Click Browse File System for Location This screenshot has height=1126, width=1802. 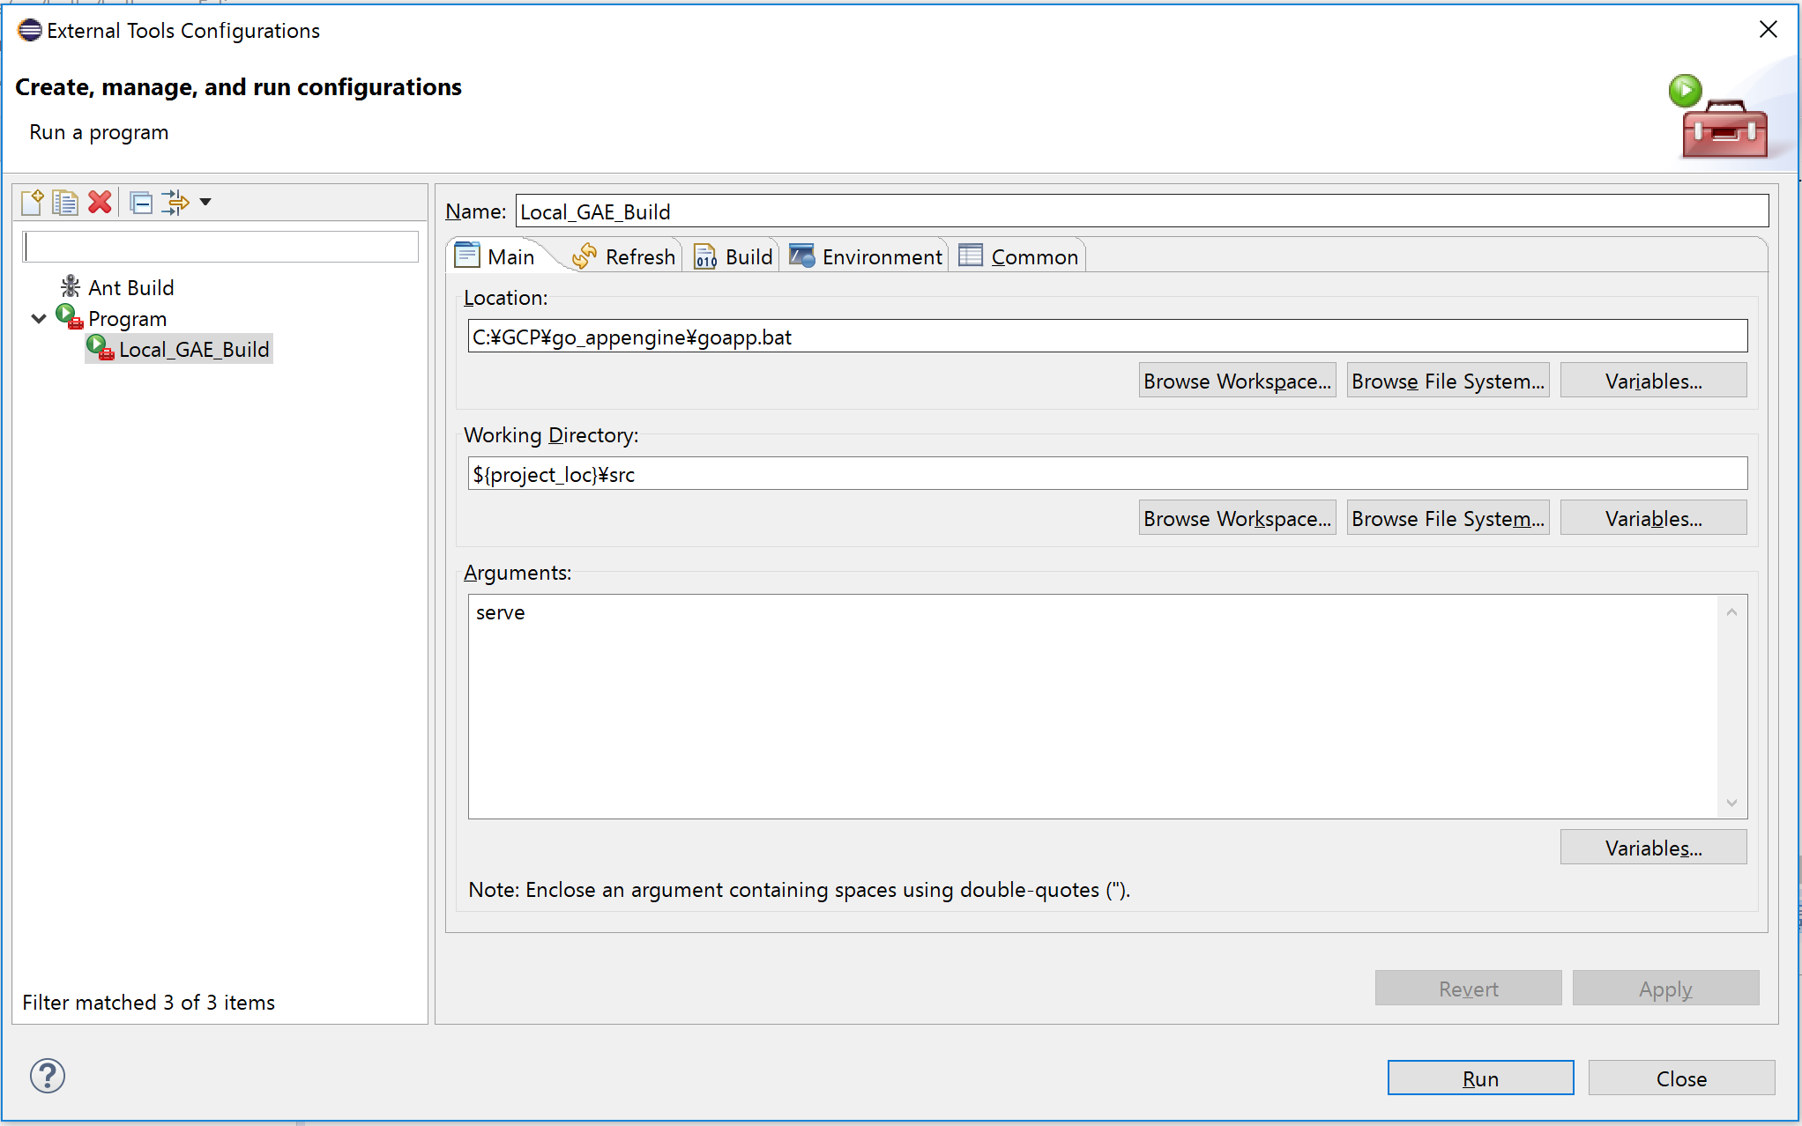(1448, 382)
